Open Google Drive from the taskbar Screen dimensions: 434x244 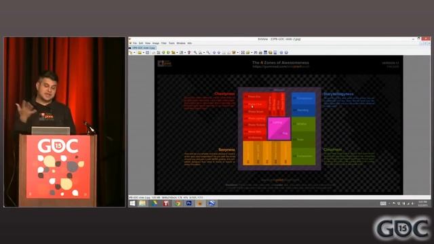coord(155,203)
